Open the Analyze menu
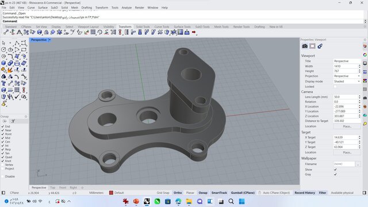The image size is (368, 207). pos(126,7)
